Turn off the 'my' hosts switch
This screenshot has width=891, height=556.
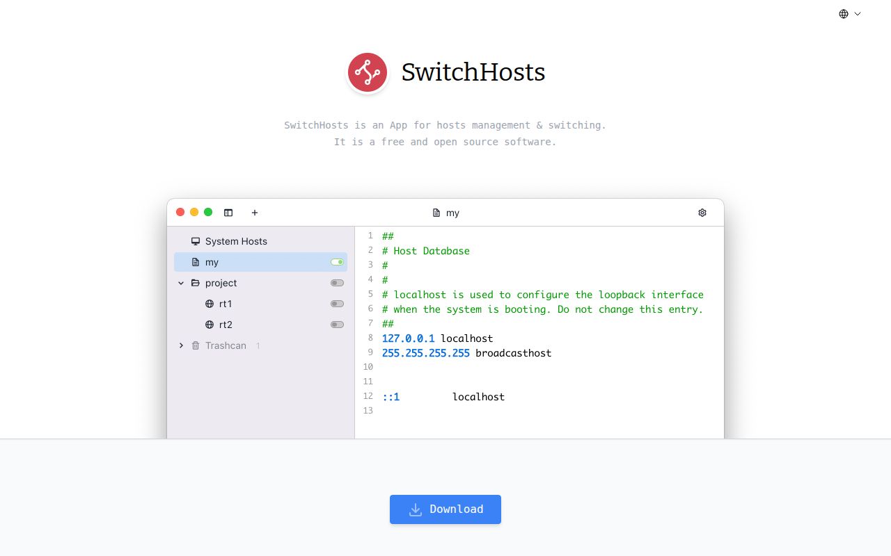point(338,262)
